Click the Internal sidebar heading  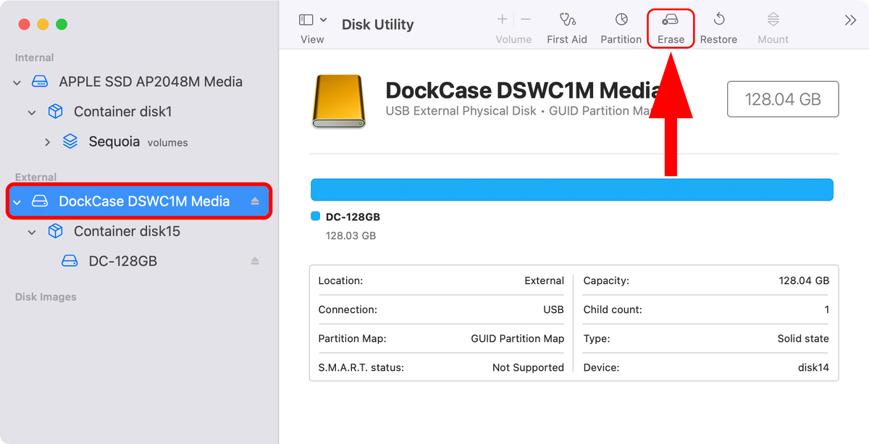(x=35, y=58)
